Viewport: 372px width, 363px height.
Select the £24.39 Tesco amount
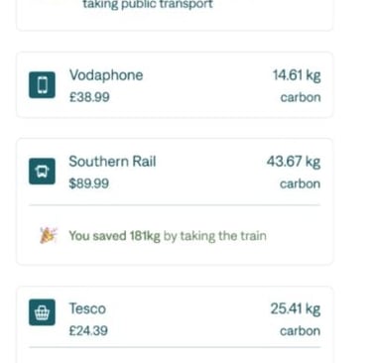pyautogui.click(x=88, y=330)
